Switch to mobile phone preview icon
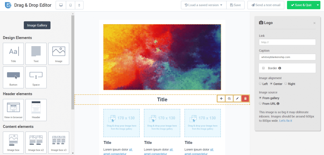Viewport: 324px width, 155px height. [x=79, y=5]
